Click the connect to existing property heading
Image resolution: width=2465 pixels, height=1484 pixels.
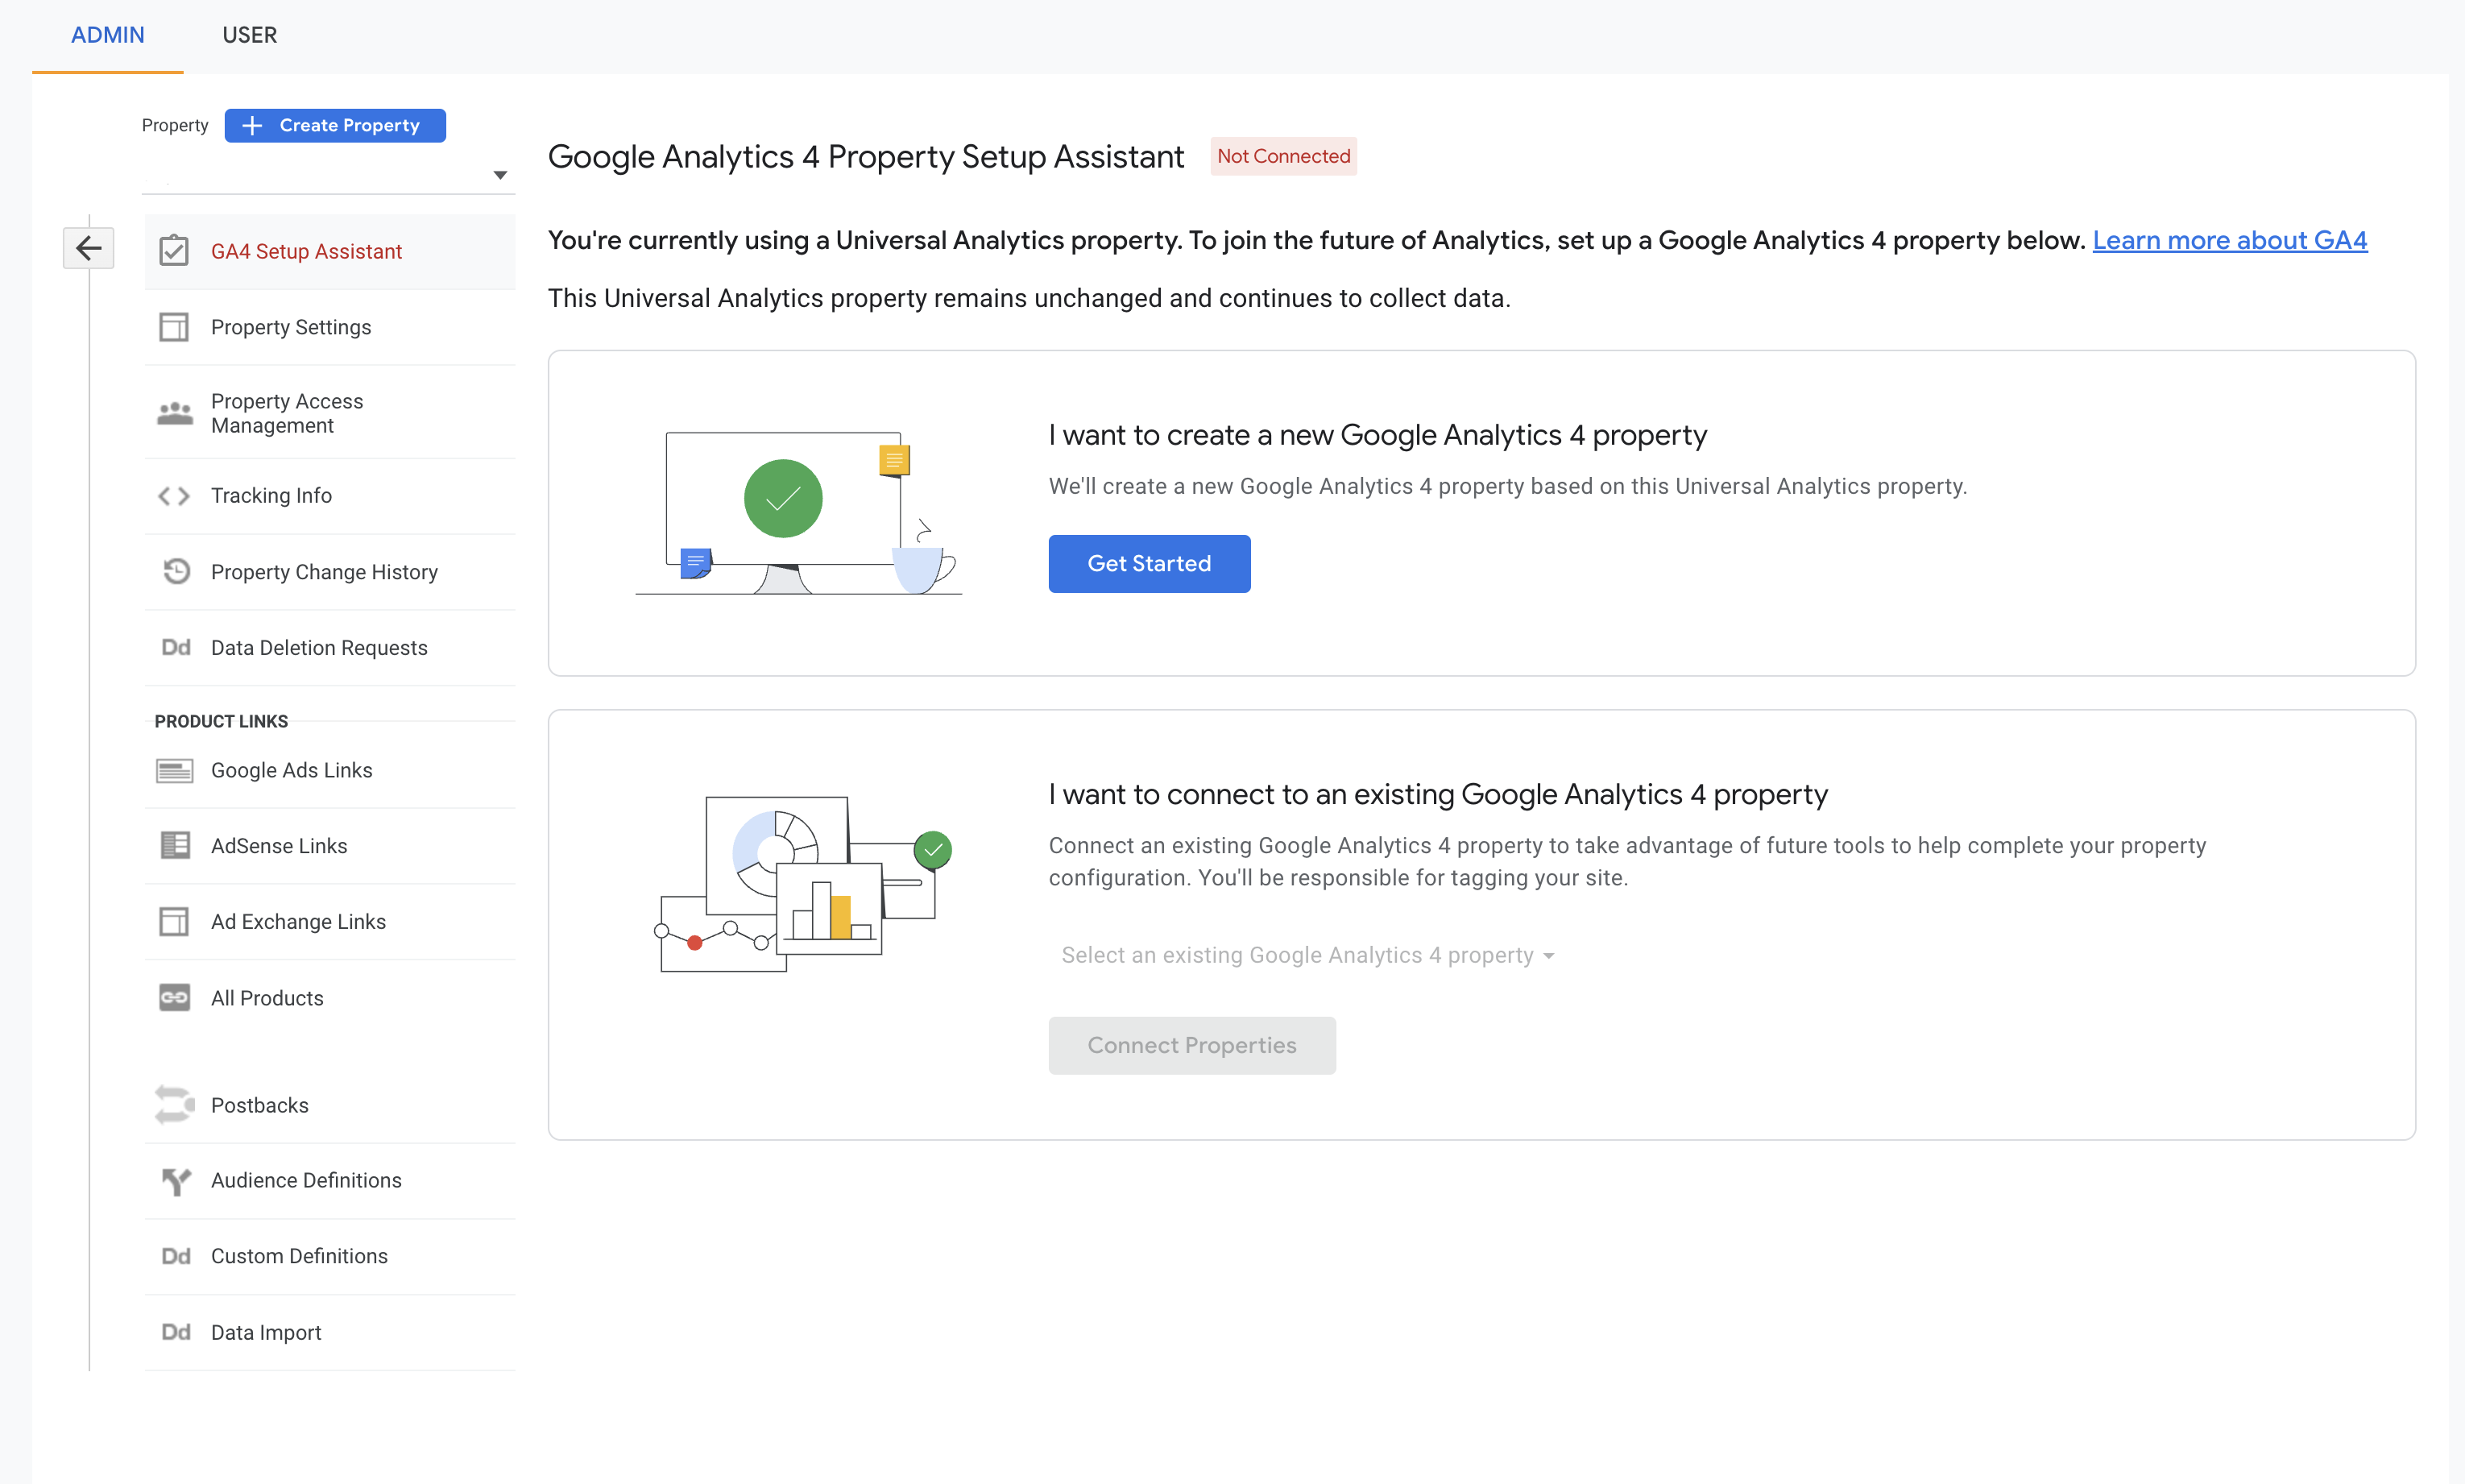point(1437,795)
